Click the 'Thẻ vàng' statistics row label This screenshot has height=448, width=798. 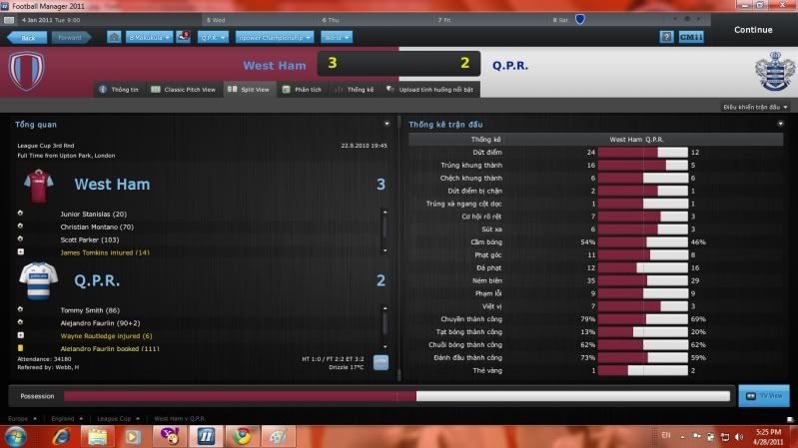(487, 371)
